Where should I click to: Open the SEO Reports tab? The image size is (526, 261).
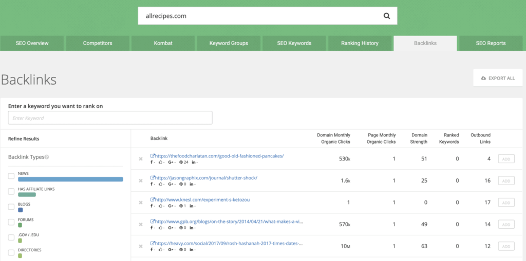pos(491,43)
